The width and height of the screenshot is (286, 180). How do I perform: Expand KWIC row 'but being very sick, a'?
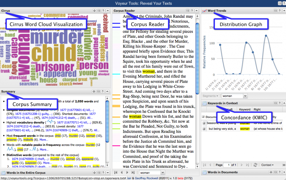(x=204, y=129)
